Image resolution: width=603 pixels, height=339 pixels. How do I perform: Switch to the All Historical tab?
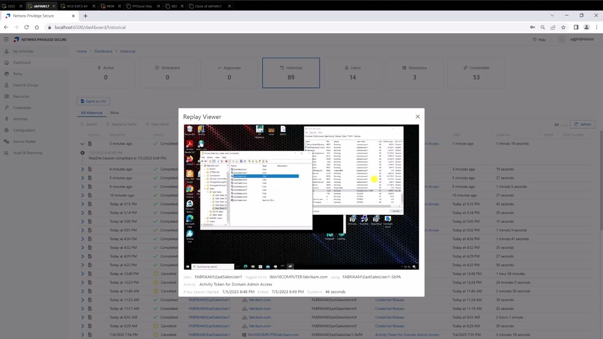[x=91, y=113]
